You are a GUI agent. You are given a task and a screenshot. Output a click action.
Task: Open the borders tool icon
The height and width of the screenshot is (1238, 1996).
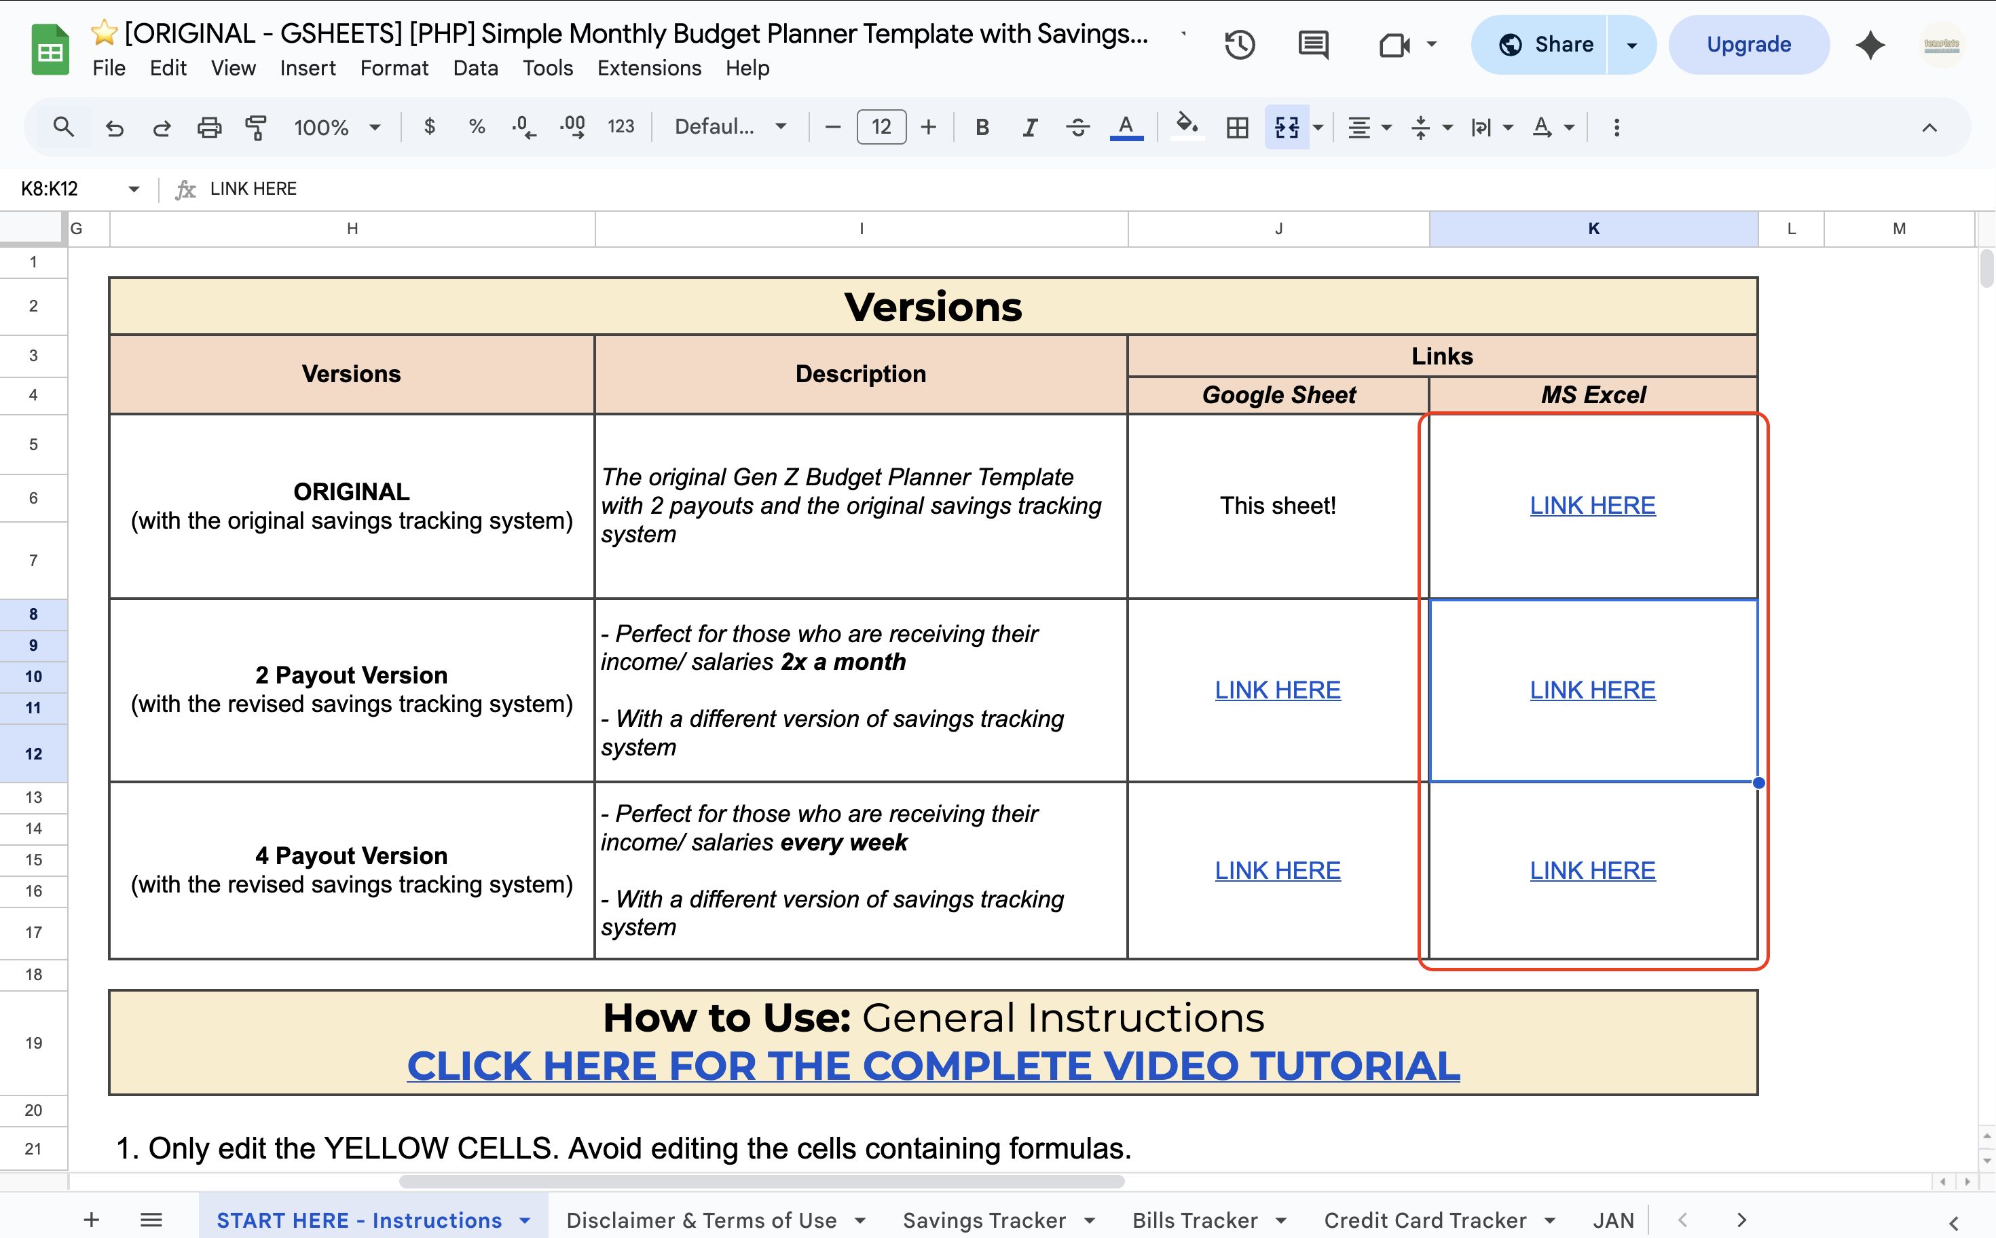(1237, 127)
